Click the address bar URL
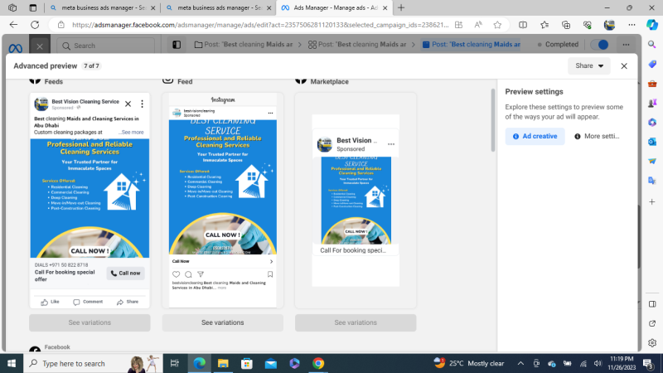The height and width of the screenshot is (373, 663). pyautogui.click(x=260, y=25)
